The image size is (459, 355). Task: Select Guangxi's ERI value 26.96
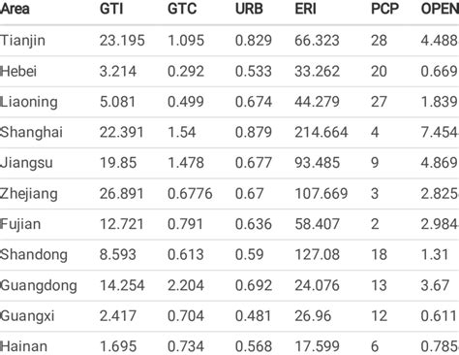click(x=313, y=316)
